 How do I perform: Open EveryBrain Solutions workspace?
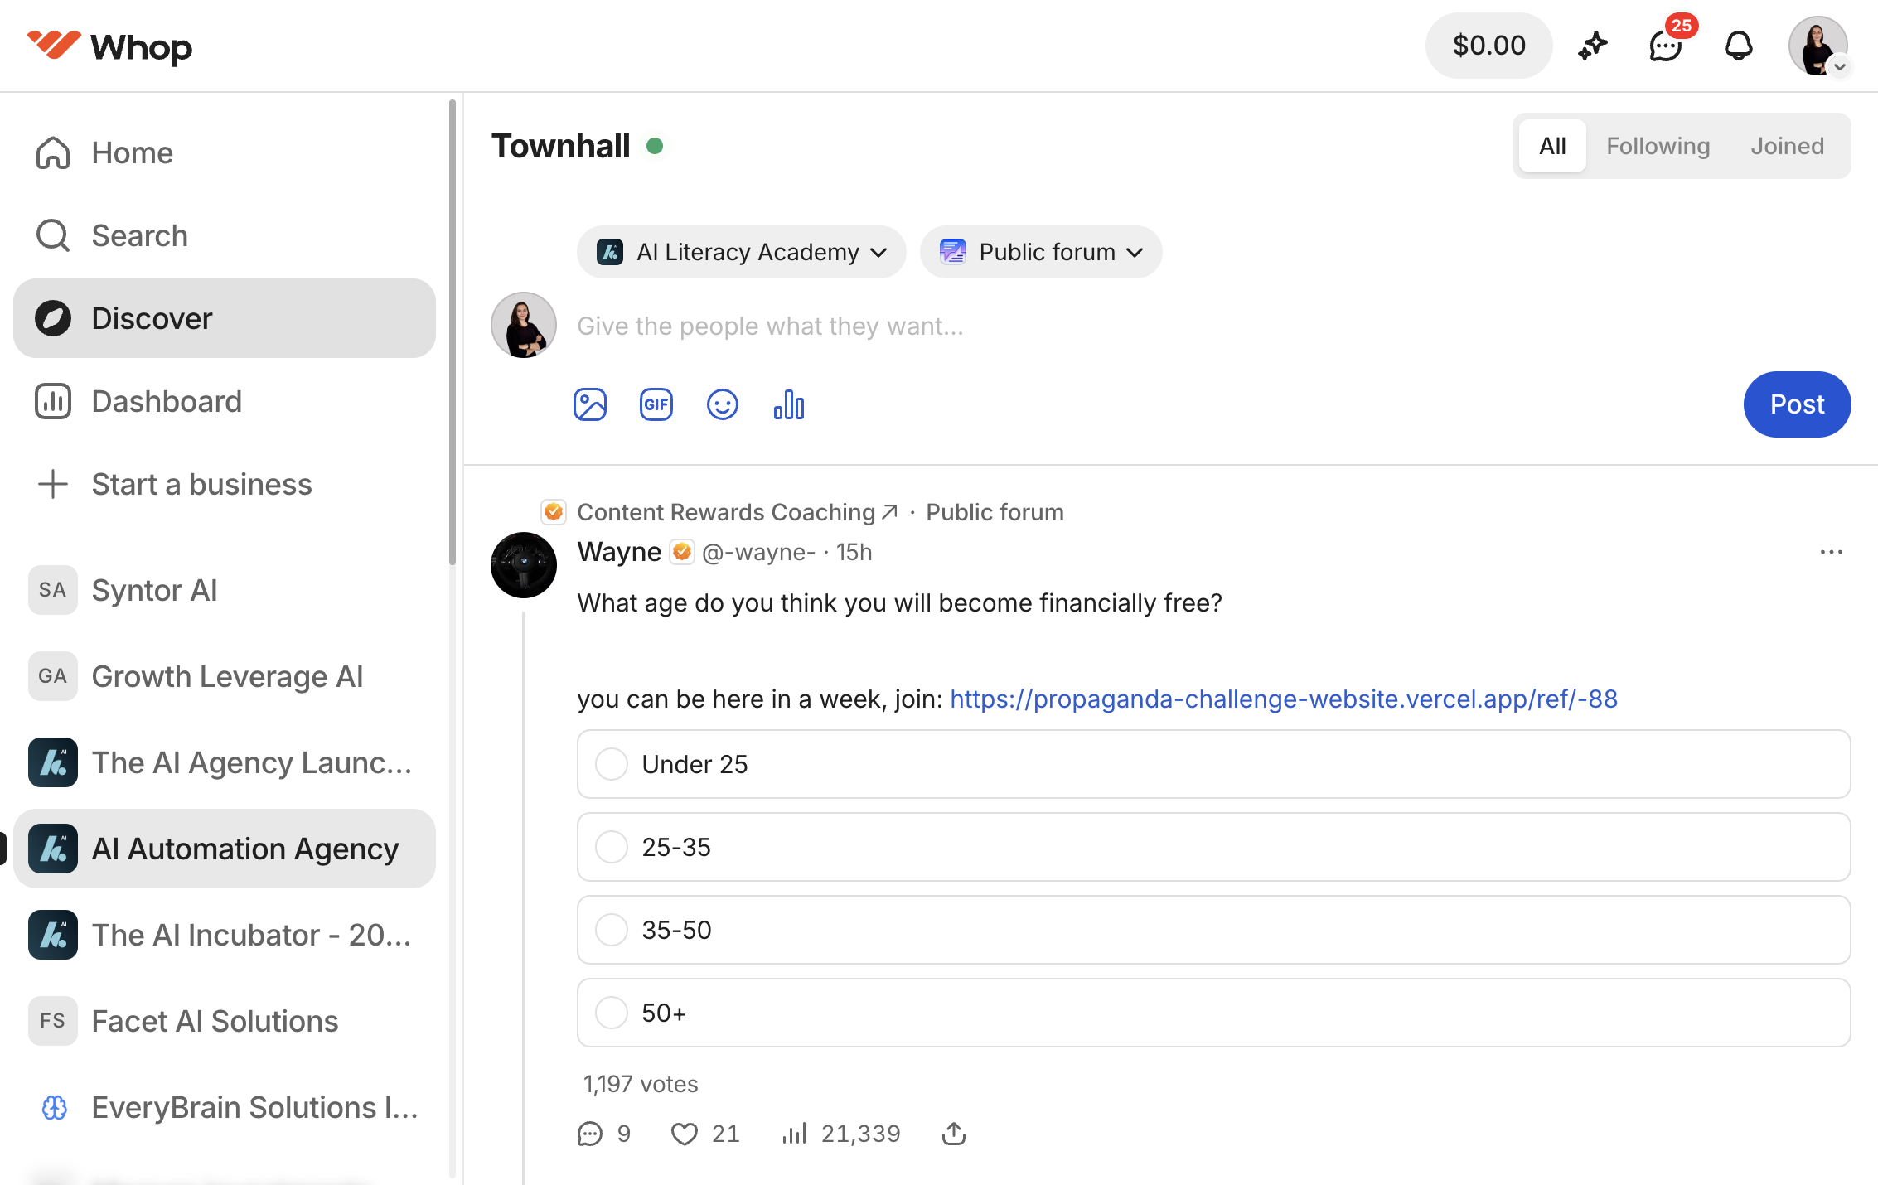click(225, 1107)
